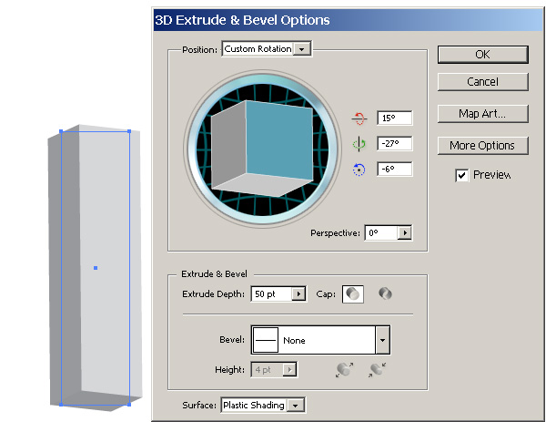Toggle the Preview checkbox
Viewport: 546px width, 422px height.
pos(461,175)
